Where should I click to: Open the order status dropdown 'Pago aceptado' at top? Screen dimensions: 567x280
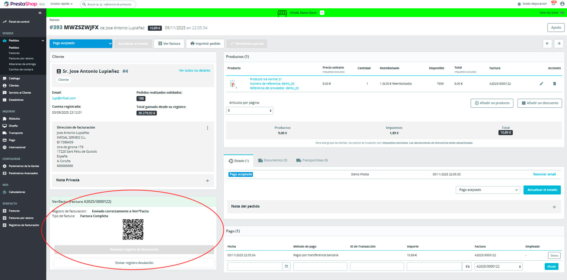click(x=81, y=43)
